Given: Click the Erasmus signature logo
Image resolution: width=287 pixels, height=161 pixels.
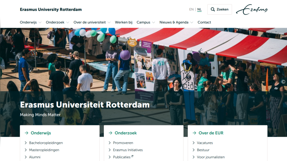Looking at the screenshot, I should pos(252,10).
